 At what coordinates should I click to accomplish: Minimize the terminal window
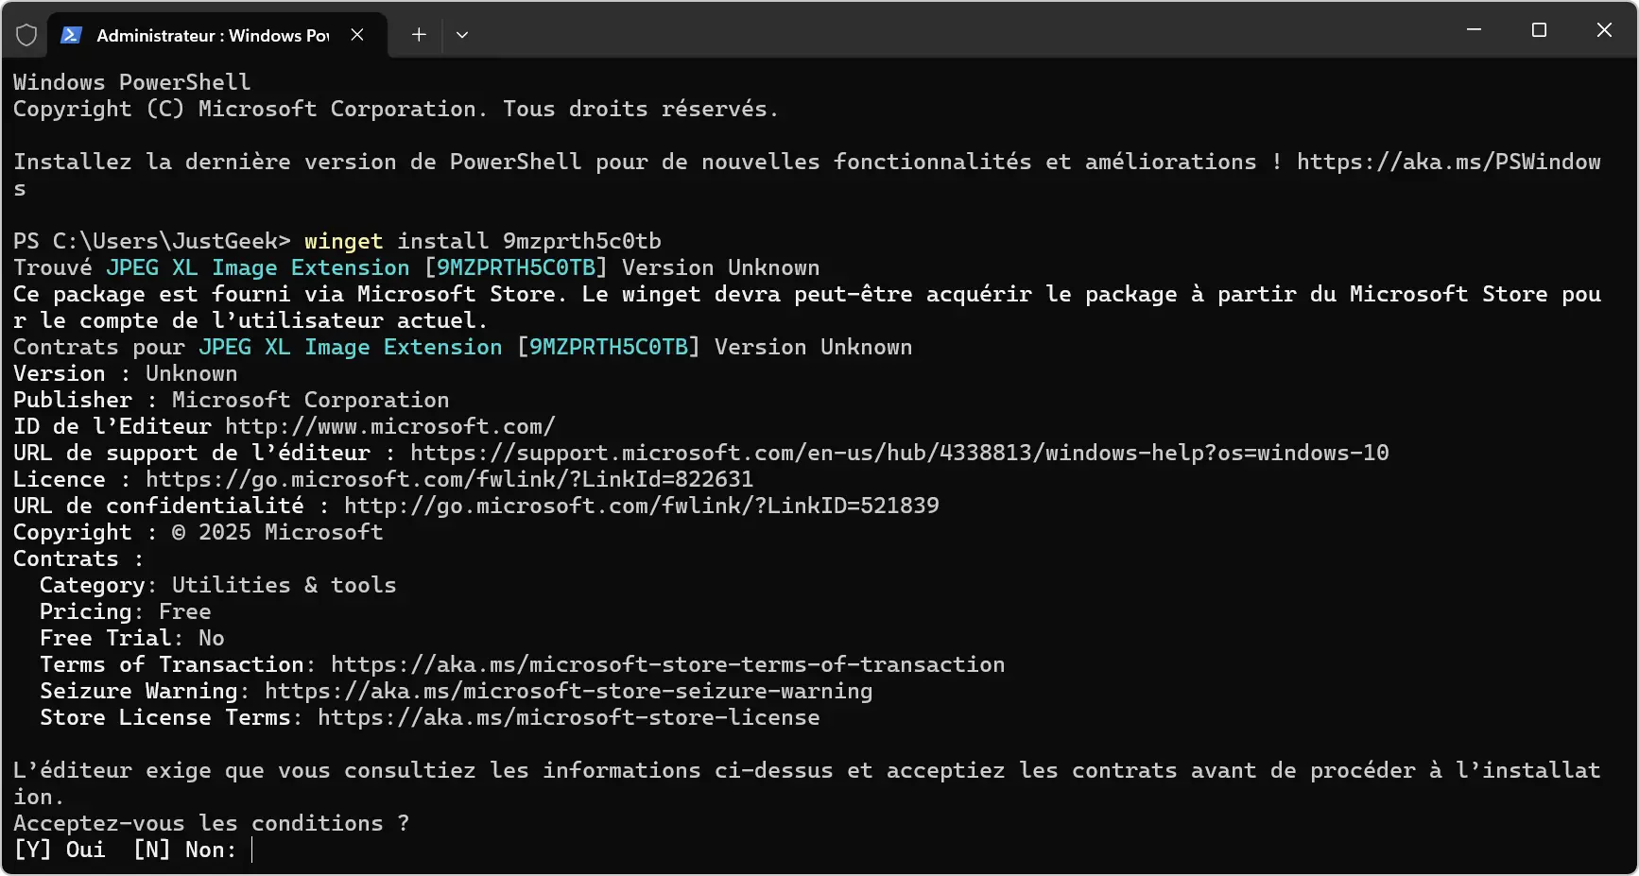click(1474, 30)
